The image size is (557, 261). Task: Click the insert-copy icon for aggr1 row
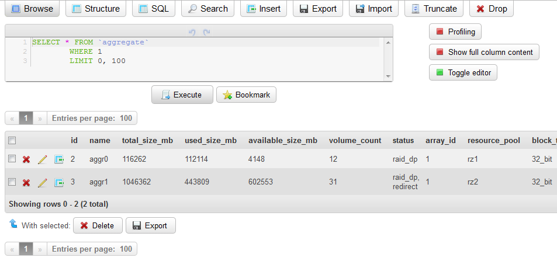point(59,183)
